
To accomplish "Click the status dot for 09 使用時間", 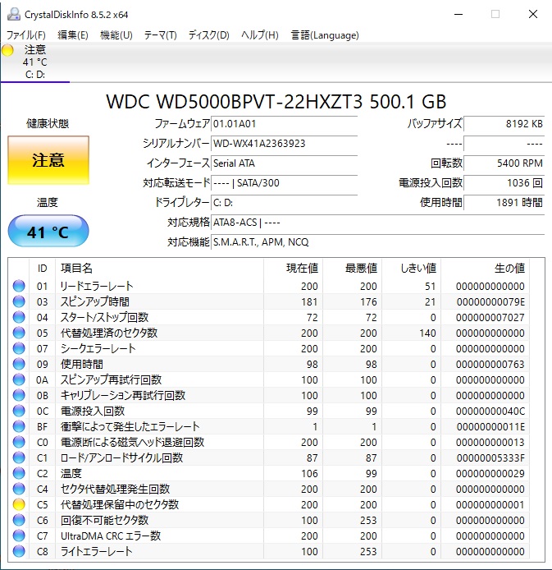I will (x=19, y=364).
